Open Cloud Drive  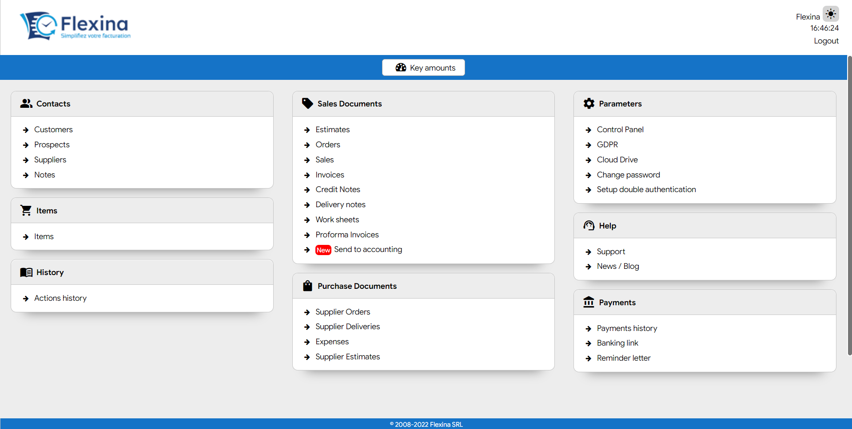(617, 160)
